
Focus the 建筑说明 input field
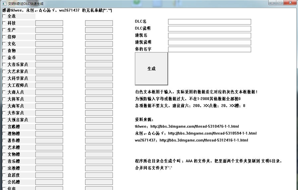point(209,42)
